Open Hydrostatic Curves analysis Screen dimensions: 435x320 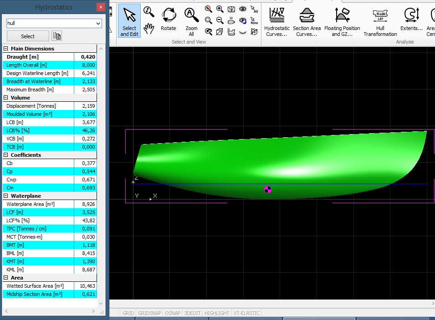[276, 21]
